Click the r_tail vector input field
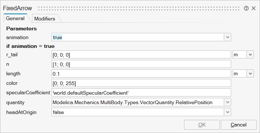The image size is (260, 133). pyautogui.click(x=141, y=54)
